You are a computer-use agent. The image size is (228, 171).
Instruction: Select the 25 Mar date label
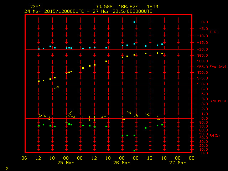[x=66, y=162]
